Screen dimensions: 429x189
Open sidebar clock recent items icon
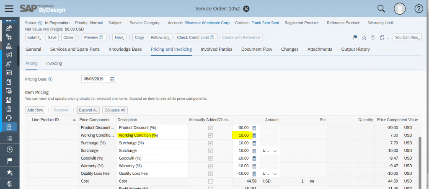click(9, 149)
